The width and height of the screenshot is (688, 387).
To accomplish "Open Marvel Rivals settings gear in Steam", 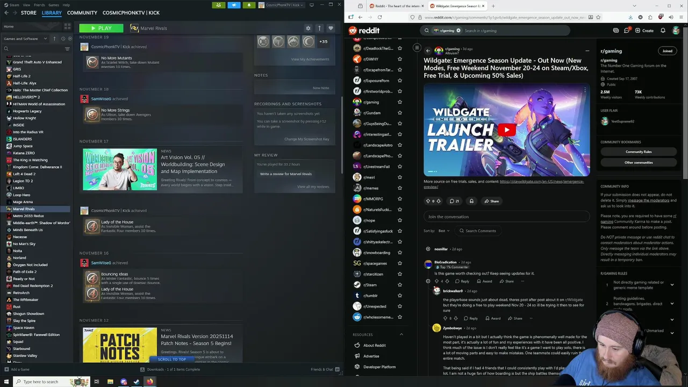I will click(308, 28).
